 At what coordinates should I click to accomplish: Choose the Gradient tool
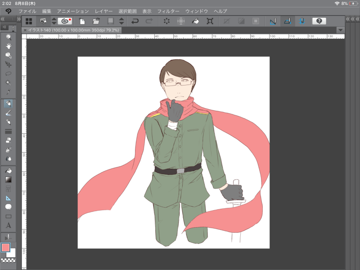pyautogui.click(x=8, y=180)
